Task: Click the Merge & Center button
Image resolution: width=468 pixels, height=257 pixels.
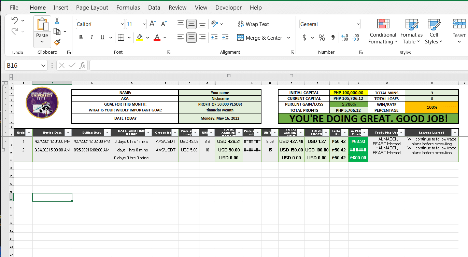Action: 260,38
